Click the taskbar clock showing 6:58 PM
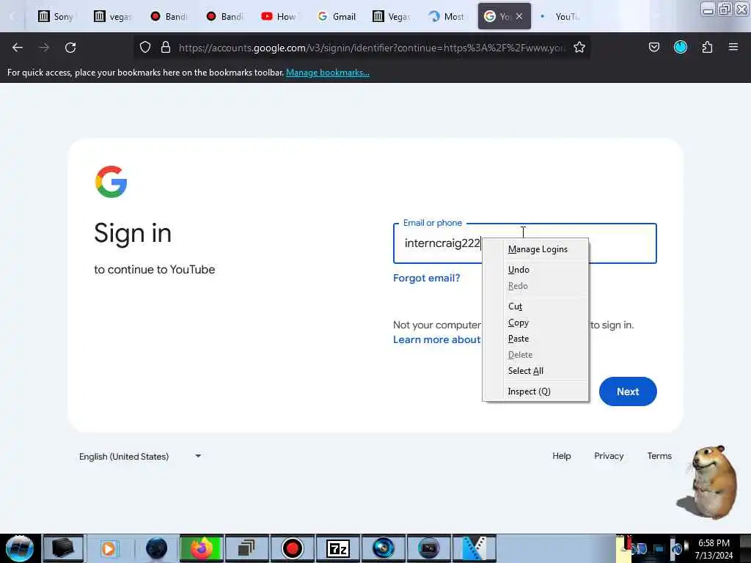This screenshot has height=563, width=751. tap(714, 549)
